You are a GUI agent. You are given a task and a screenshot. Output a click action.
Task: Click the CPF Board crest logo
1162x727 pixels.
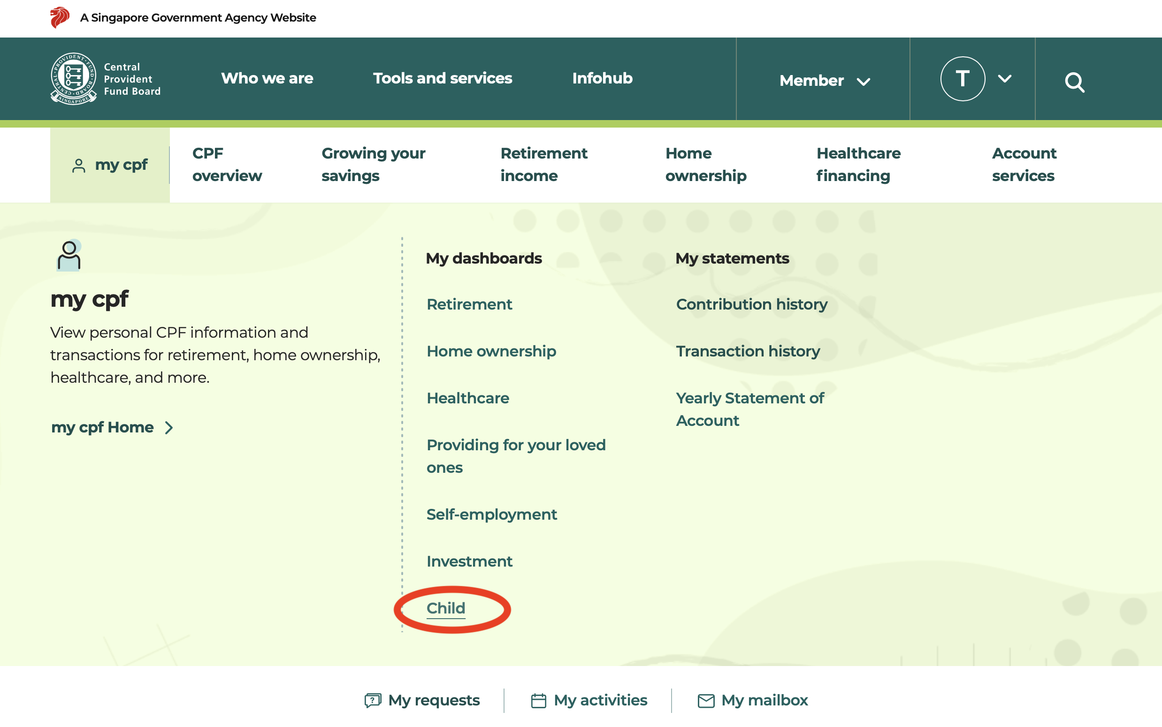pos(74,78)
